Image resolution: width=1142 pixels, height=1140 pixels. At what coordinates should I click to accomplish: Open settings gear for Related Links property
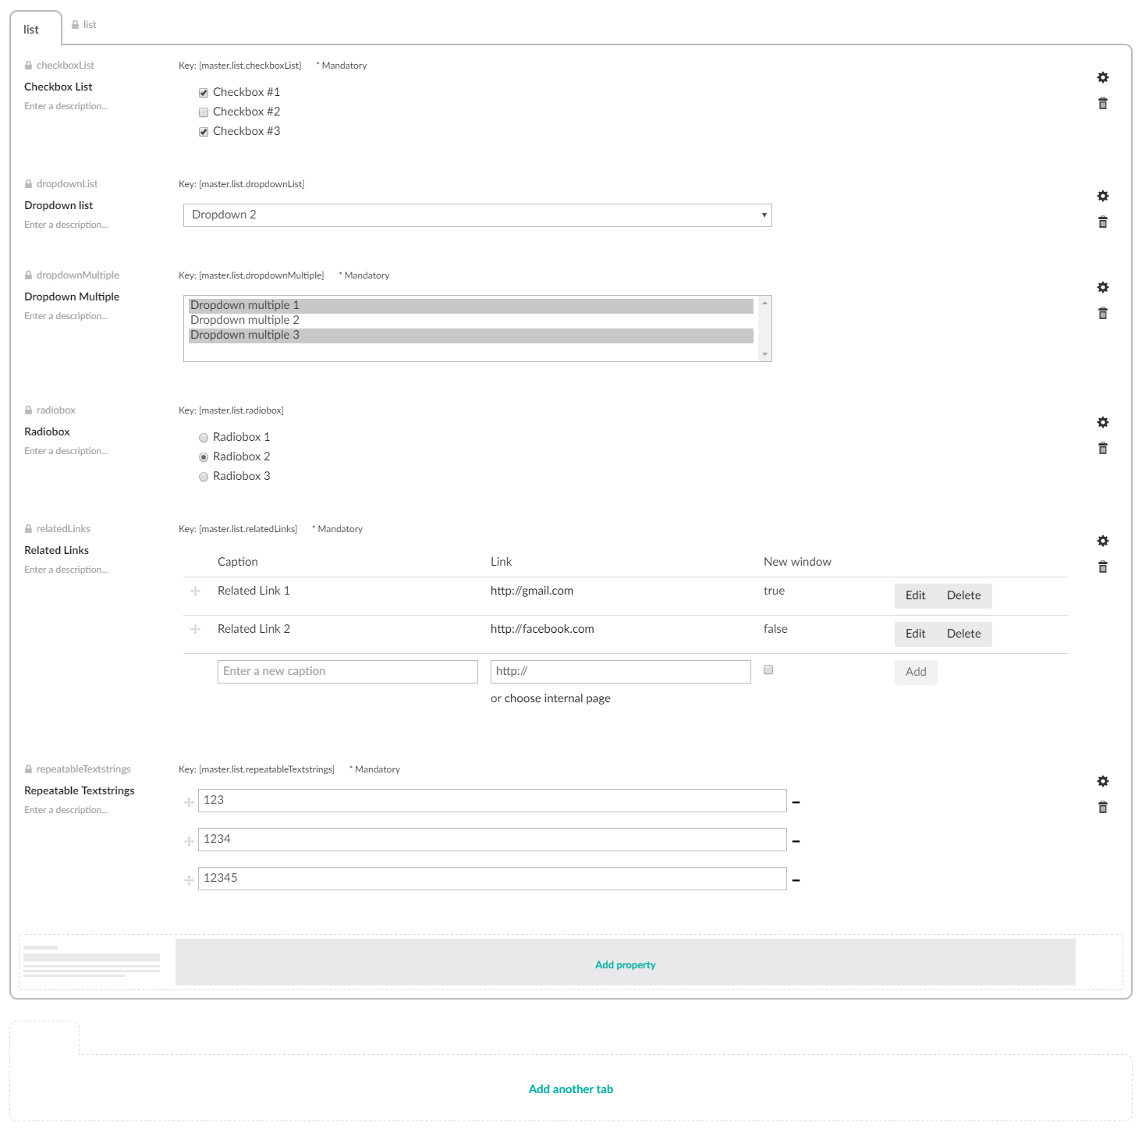point(1102,541)
